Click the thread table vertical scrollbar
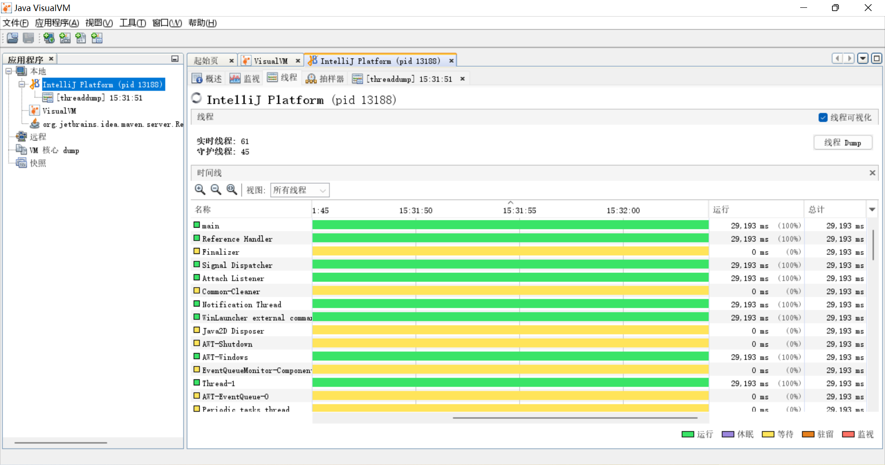 873,245
